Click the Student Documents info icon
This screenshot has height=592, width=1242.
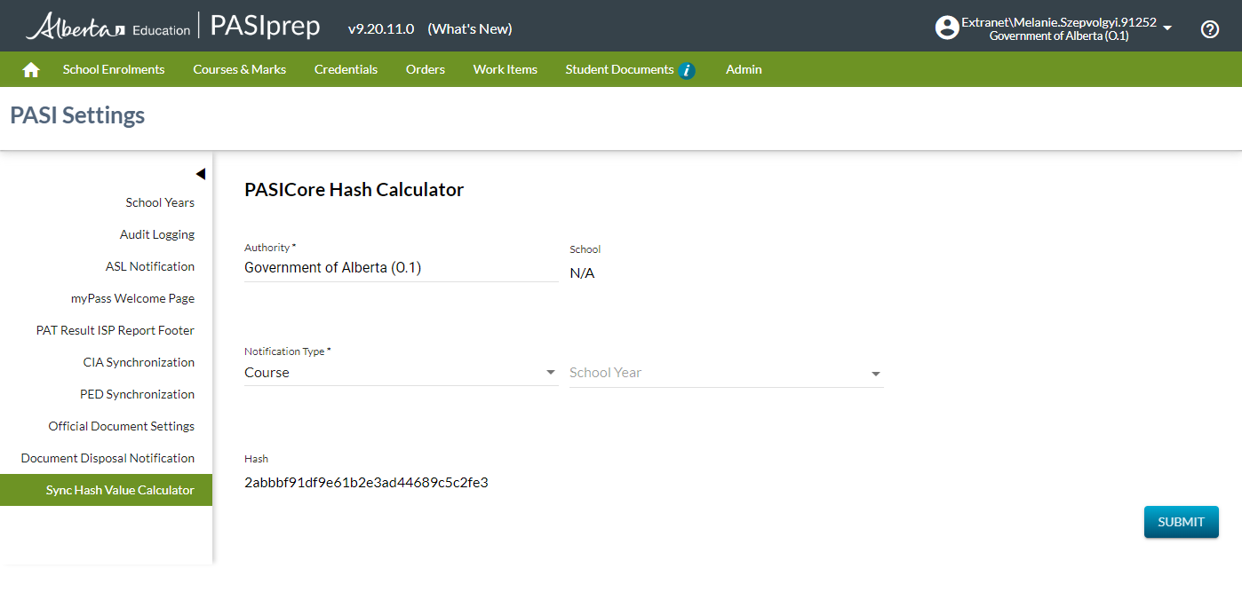click(686, 70)
